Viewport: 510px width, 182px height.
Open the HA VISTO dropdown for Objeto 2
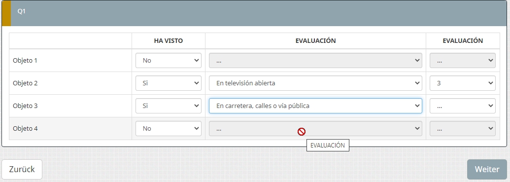[169, 83]
